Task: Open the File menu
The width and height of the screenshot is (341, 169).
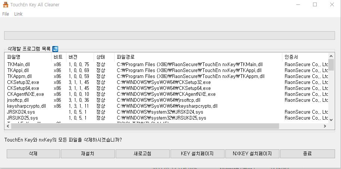Action: [6, 14]
